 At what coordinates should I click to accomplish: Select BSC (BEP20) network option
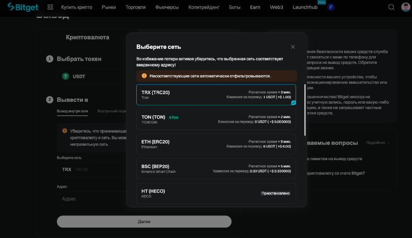click(216, 169)
